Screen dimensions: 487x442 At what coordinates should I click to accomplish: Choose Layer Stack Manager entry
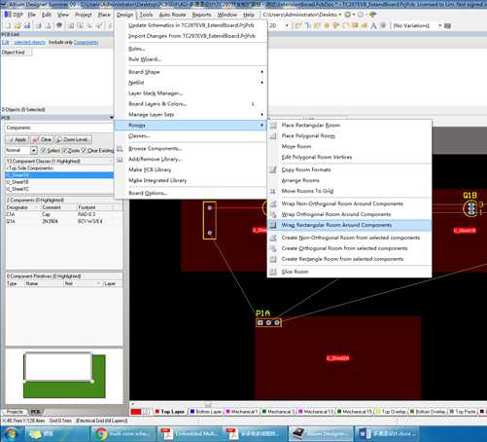[x=191, y=93]
